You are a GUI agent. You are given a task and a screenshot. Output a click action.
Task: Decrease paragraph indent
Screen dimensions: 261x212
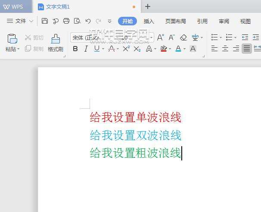[x=245, y=37]
